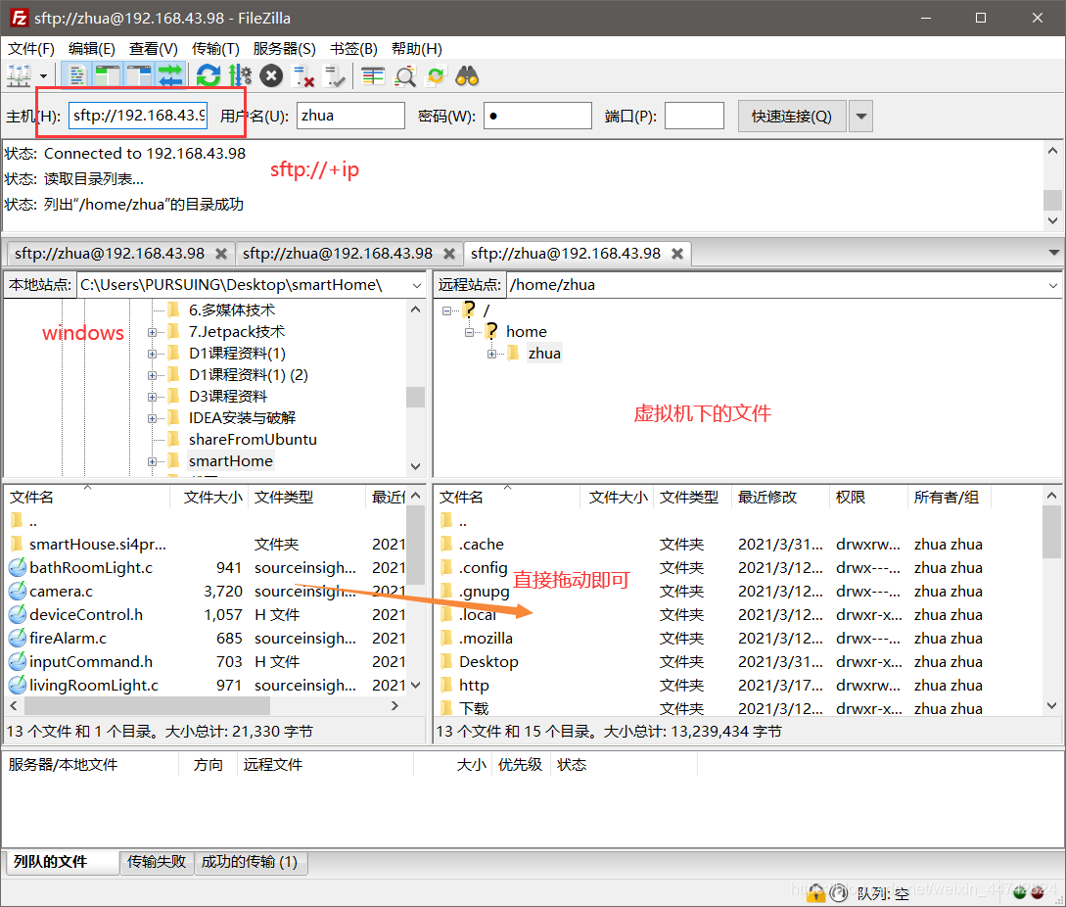Select the remote .mozilla folder
The width and height of the screenshot is (1066, 907).
[x=486, y=639]
